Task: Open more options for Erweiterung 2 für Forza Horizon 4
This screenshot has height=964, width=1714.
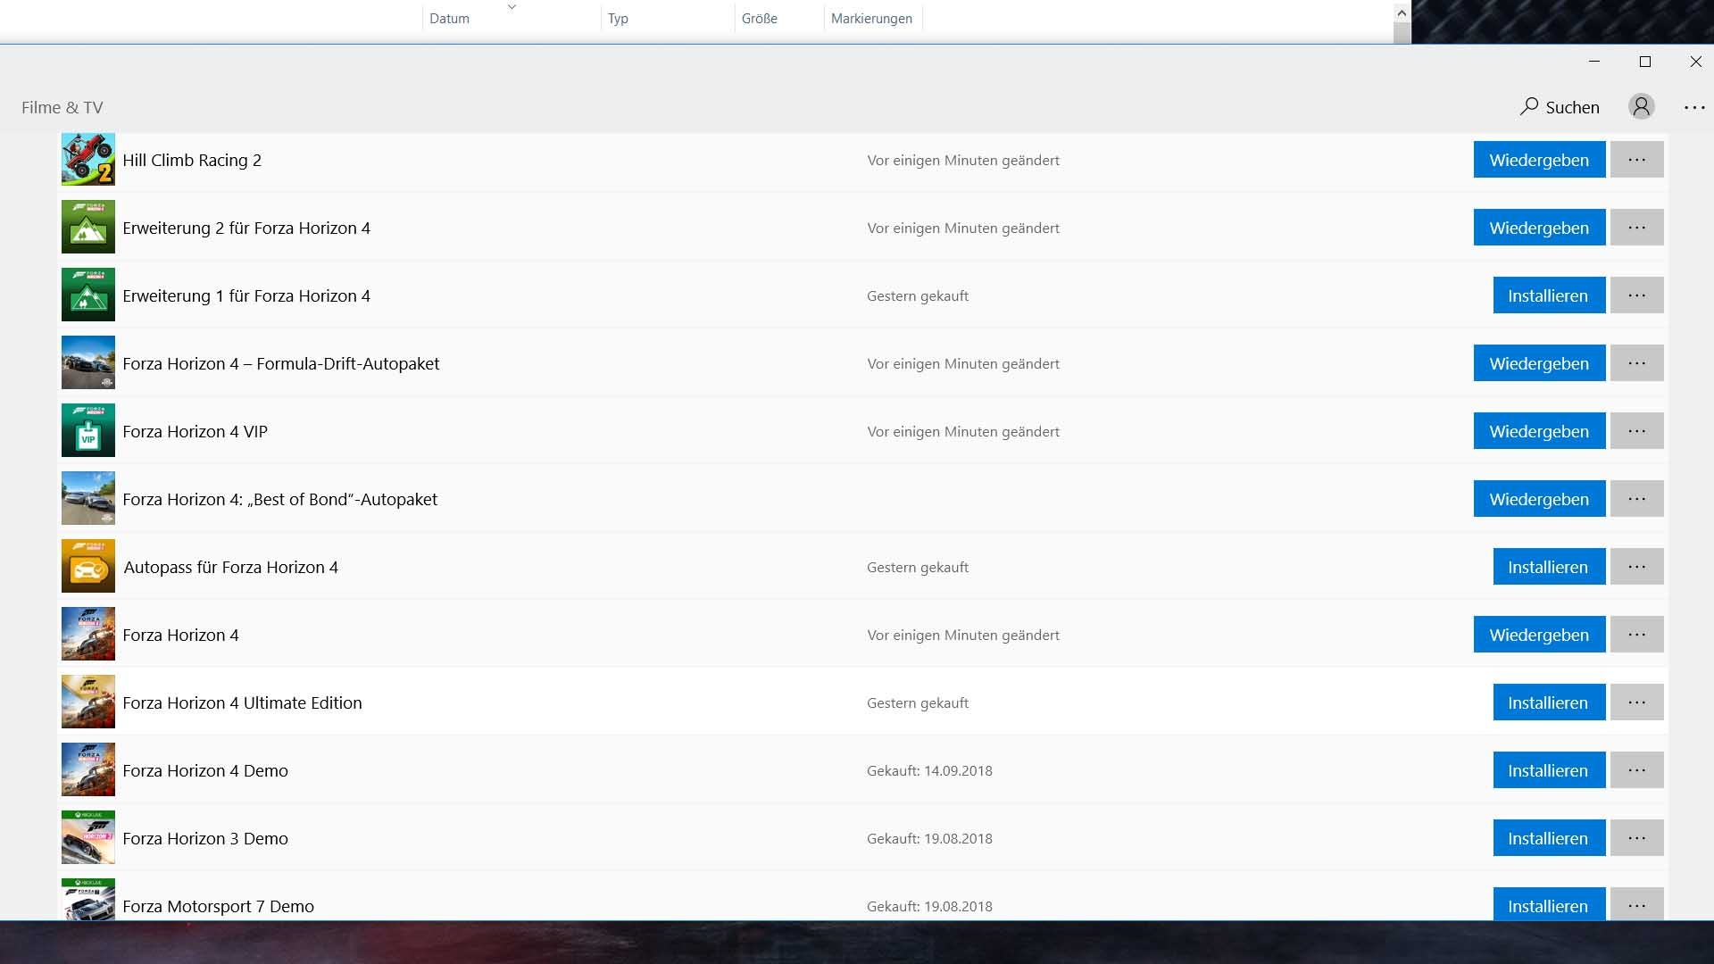Action: [1636, 228]
